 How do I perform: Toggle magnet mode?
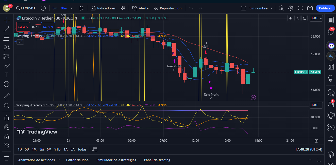(7, 118)
